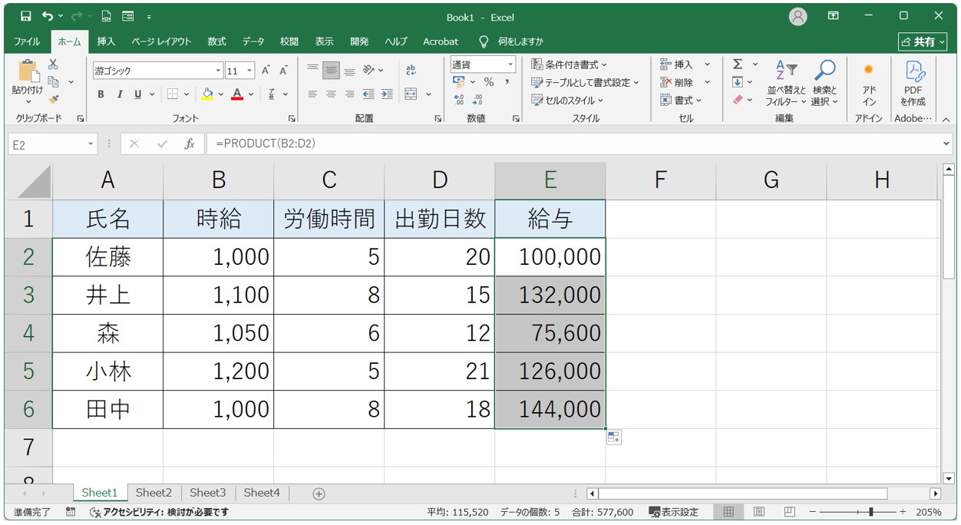Screen dimensions: 961x525
Task: Click the Auto Fill Options icon below E6
Action: [x=613, y=438]
